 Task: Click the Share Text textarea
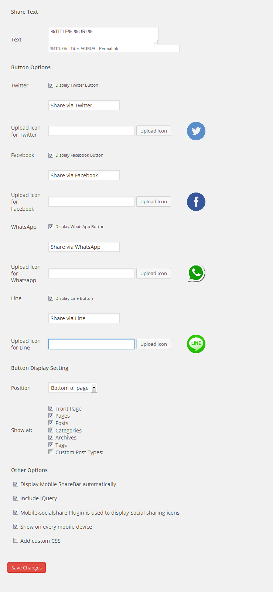tap(103, 36)
